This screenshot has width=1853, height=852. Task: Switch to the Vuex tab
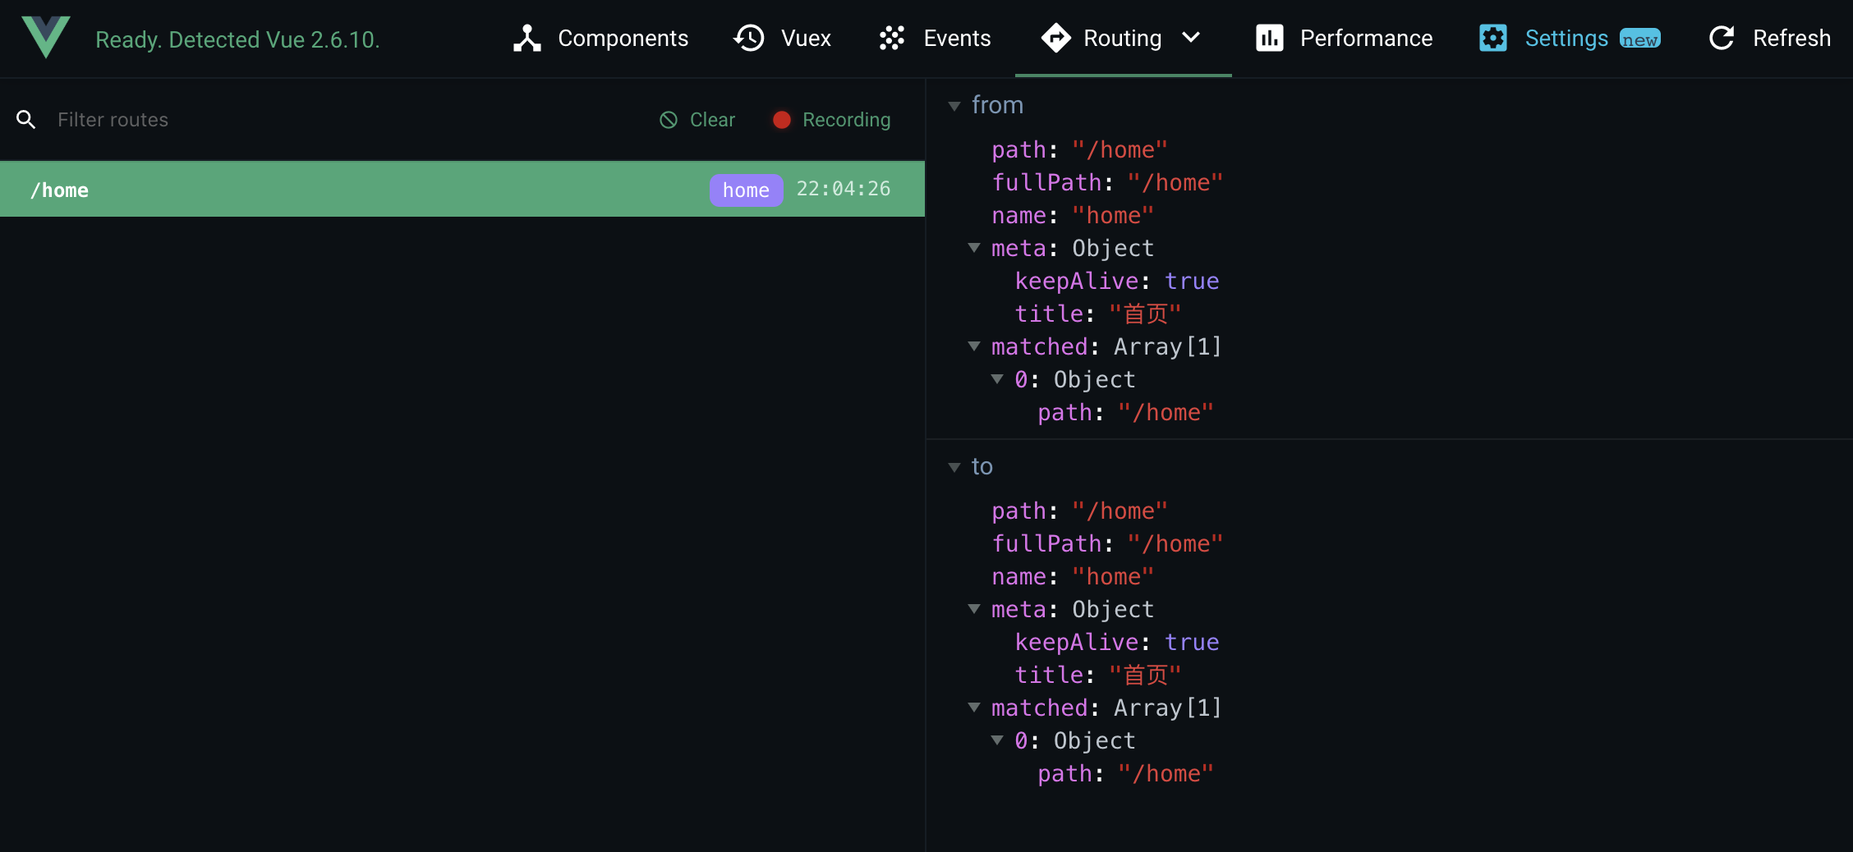click(782, 39)
